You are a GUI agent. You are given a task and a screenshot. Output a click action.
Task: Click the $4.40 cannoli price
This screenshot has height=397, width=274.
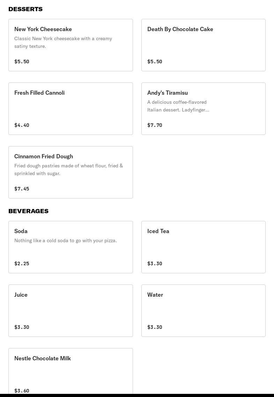(22, 125)
